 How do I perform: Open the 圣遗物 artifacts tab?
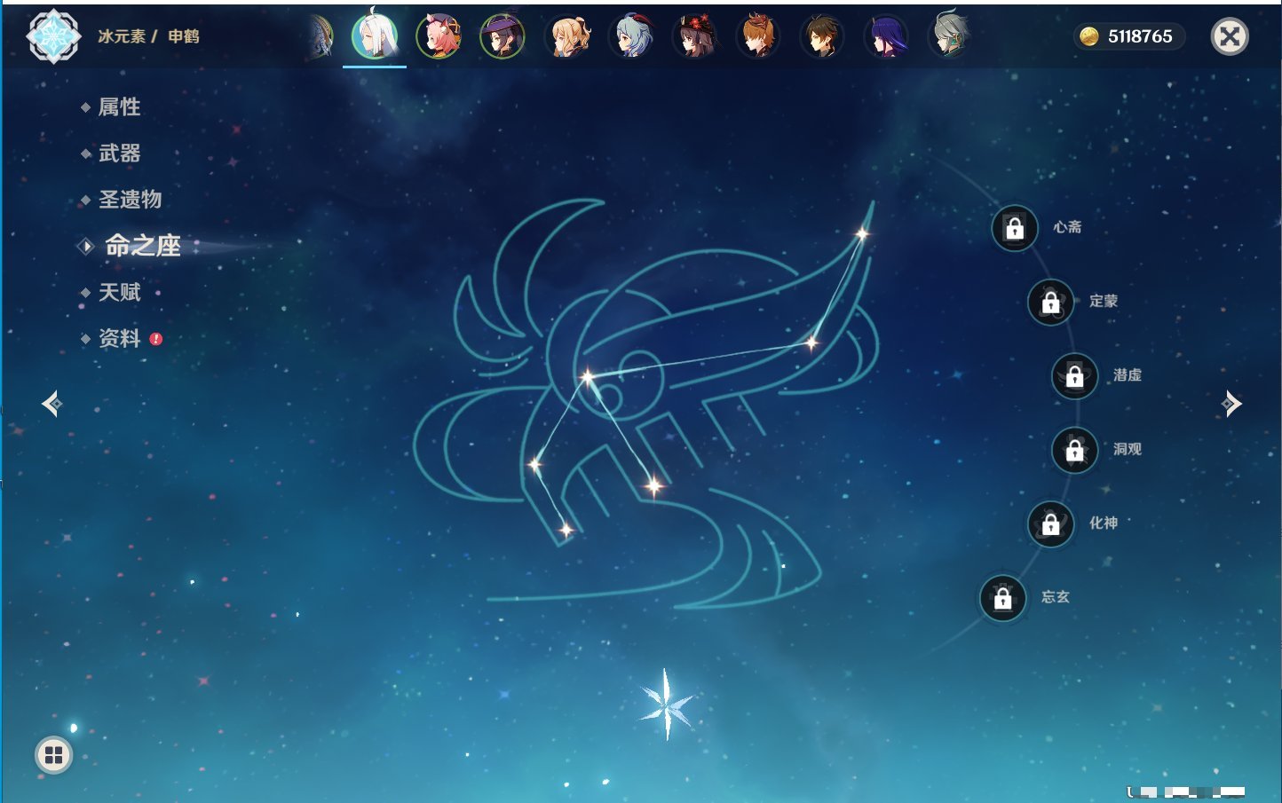[130, 200]
